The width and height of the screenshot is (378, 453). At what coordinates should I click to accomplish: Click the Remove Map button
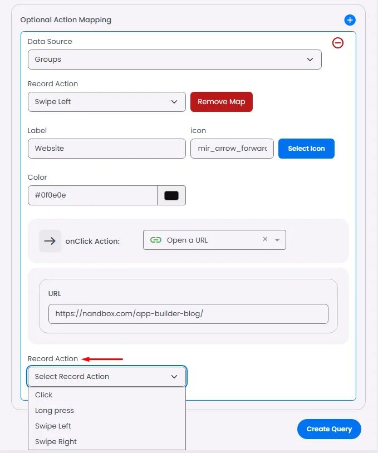point(222,102)
